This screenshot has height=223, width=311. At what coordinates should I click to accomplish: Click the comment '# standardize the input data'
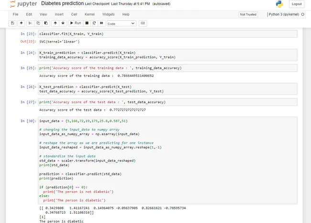[x=67, y=156]
